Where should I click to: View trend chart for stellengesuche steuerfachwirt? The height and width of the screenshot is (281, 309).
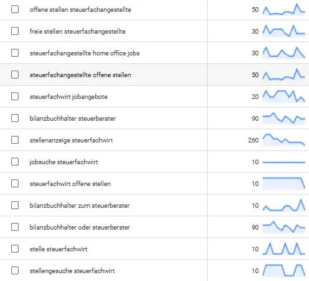(284, 270)
